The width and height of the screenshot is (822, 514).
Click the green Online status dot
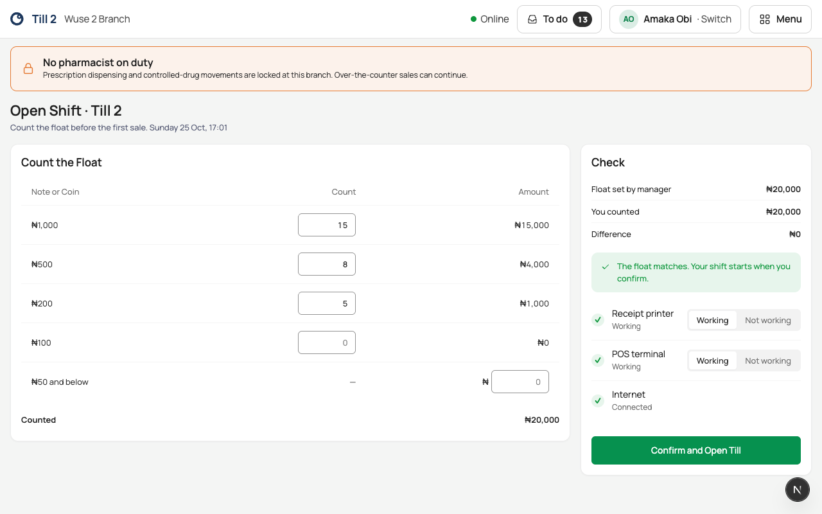[x=473, y=19]
